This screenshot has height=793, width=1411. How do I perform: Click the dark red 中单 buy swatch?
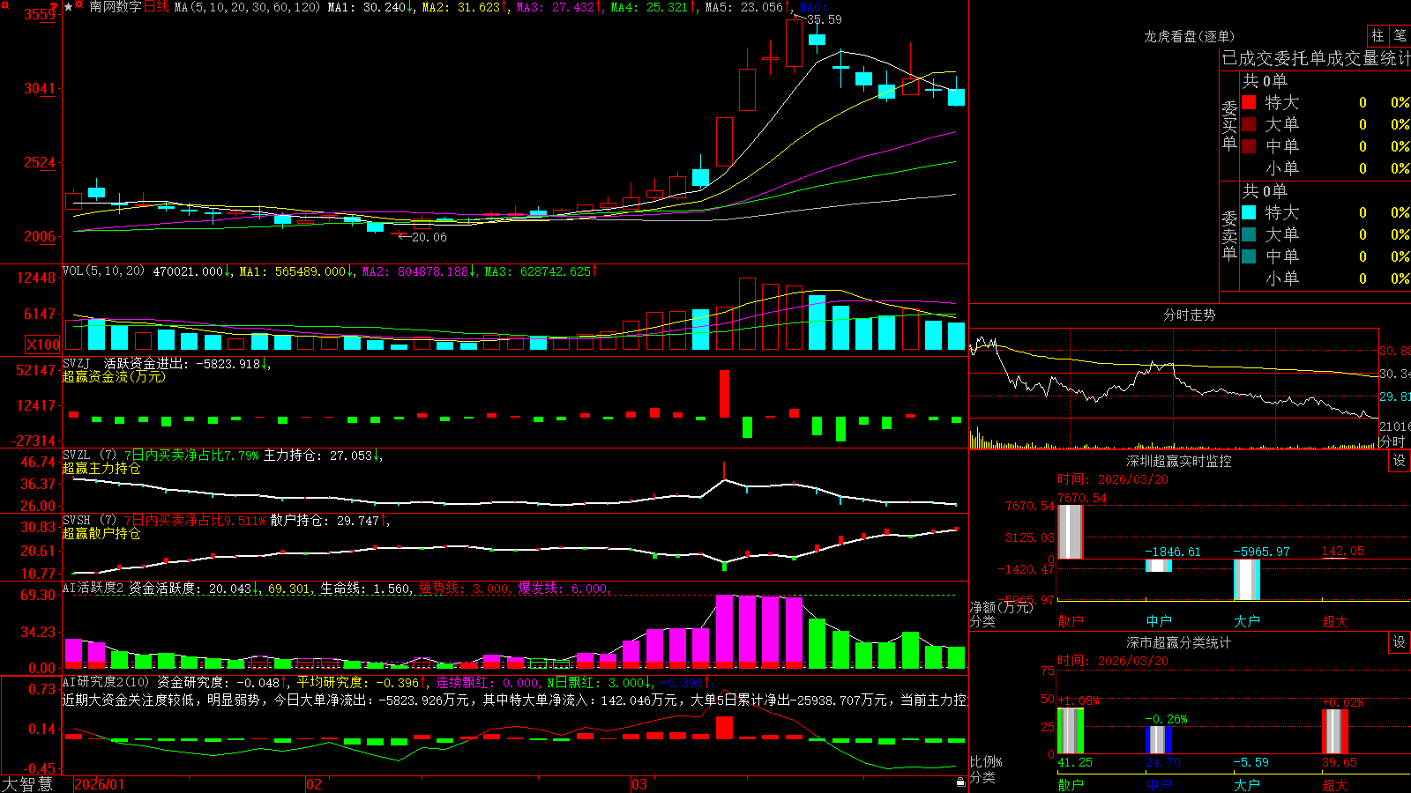coord(1249,146)
